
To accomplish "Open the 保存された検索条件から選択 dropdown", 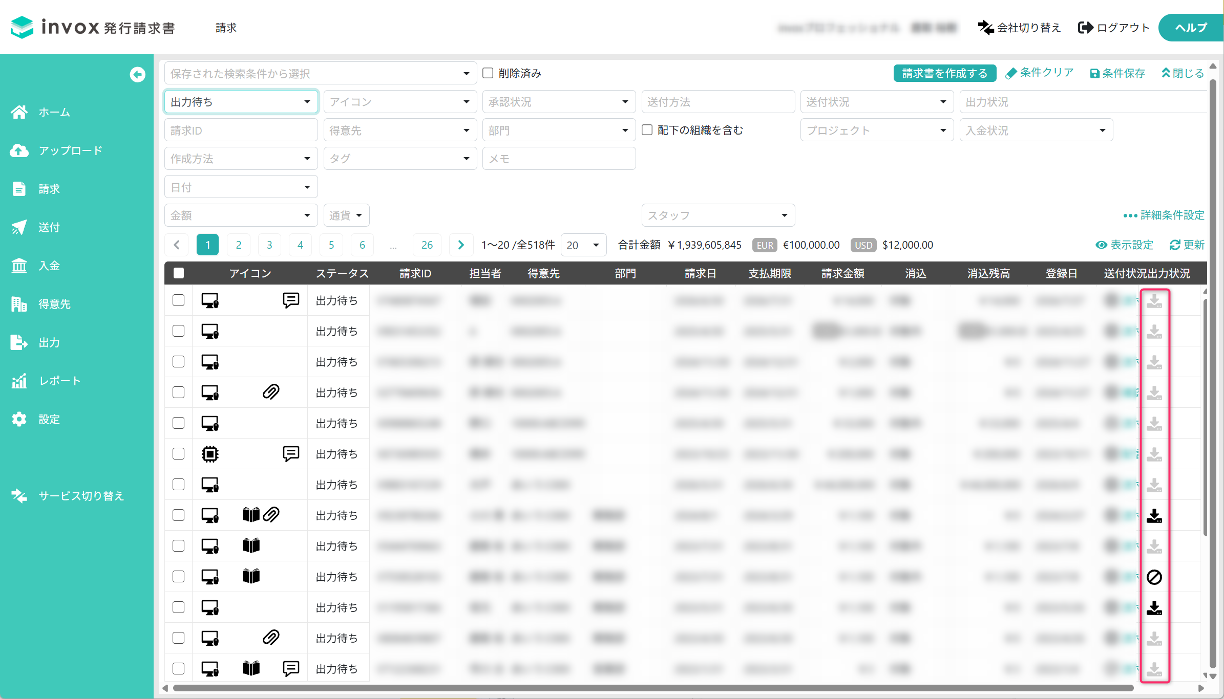I will pos(321,73).
